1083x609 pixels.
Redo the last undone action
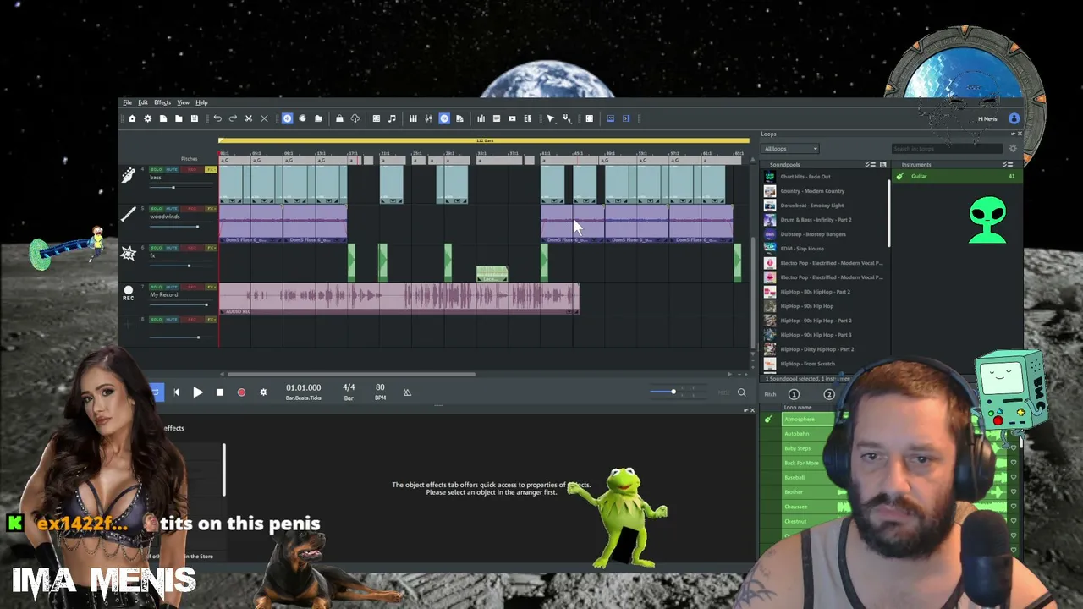(233, 118)
